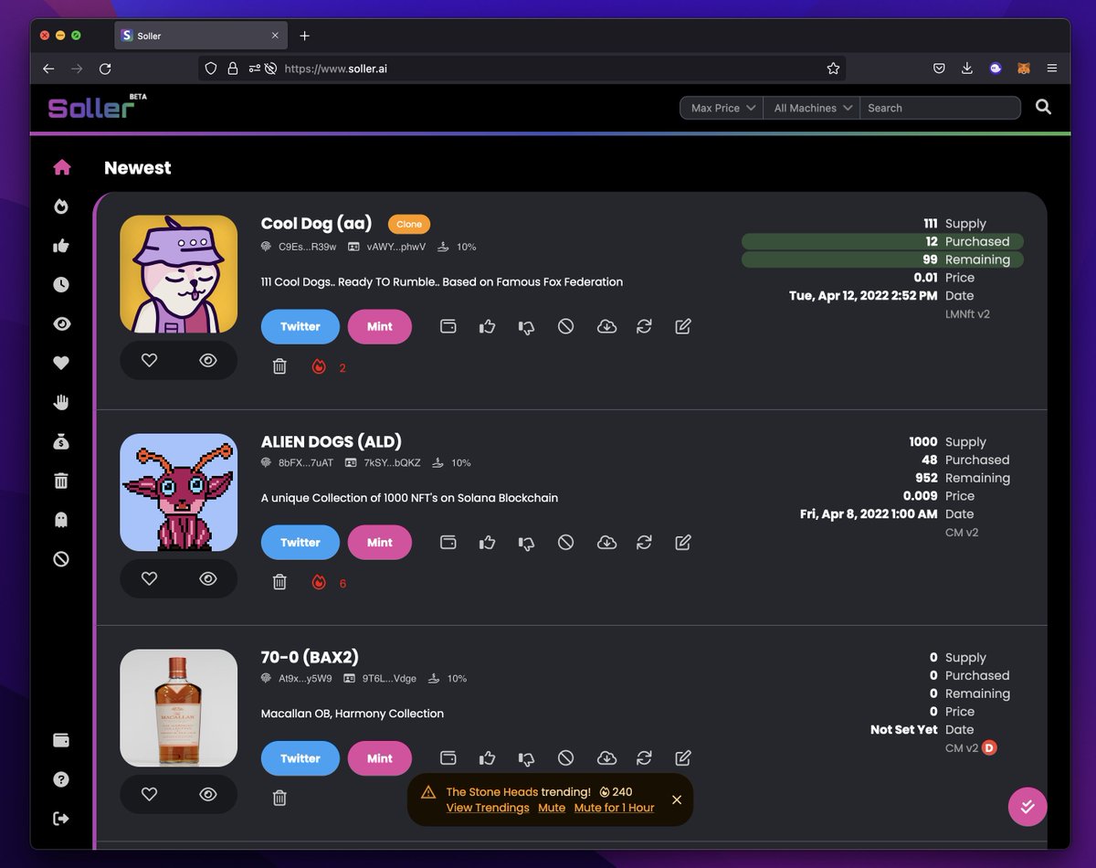This screenshot has width=1096, height=868.
Task: Expand the All Machines filter dropdown
Action: click(x=811, y=108)
